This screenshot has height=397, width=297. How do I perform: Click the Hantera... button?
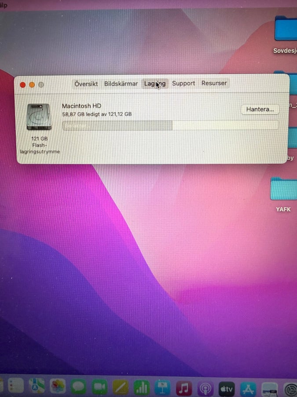click(260, 109)
